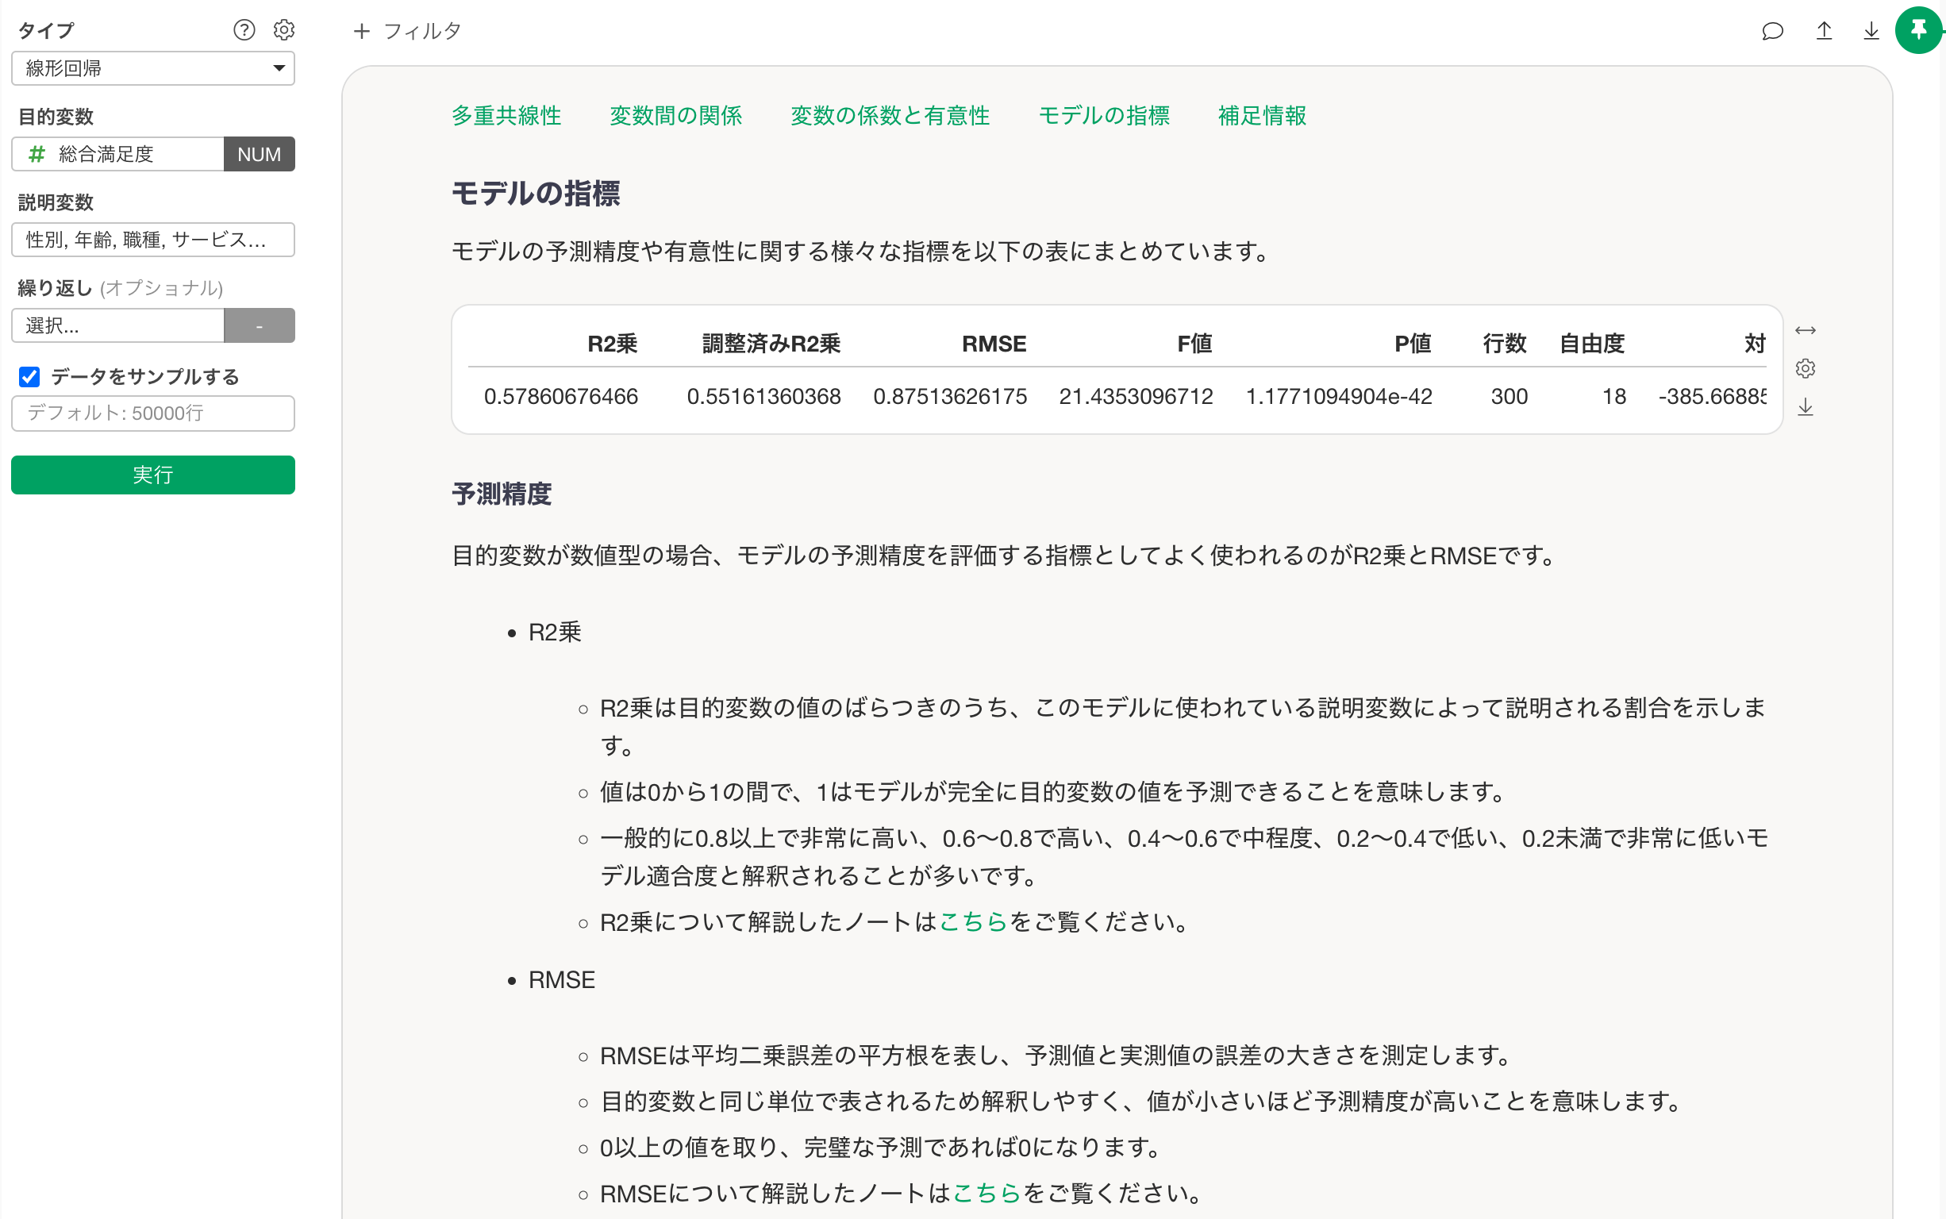Open the タイプ dropdown showing 線形回帰
This screenshot has width=1946, height=1219.
pyautogui.click(x=152, y=68)
